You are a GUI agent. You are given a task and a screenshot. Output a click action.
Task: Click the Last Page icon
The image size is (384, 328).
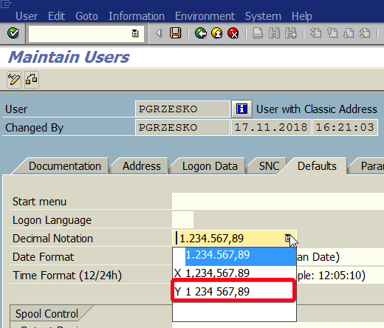(365, 33)
